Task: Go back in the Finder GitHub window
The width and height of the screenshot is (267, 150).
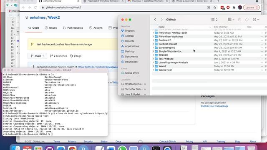Action: pyautogui.click(x=155, y=20)
